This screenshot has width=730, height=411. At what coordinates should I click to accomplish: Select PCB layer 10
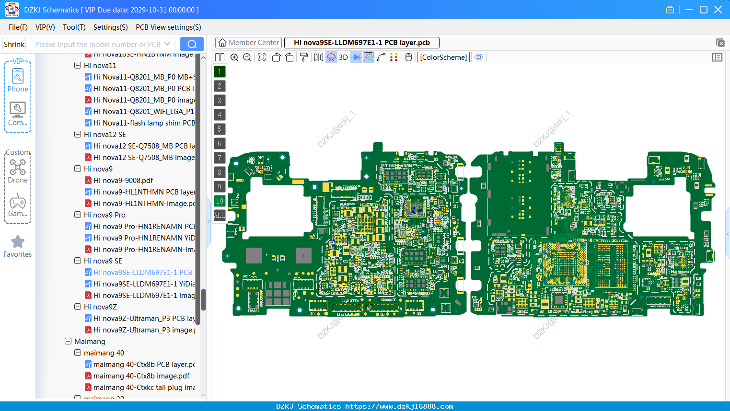tap(220, 201)
